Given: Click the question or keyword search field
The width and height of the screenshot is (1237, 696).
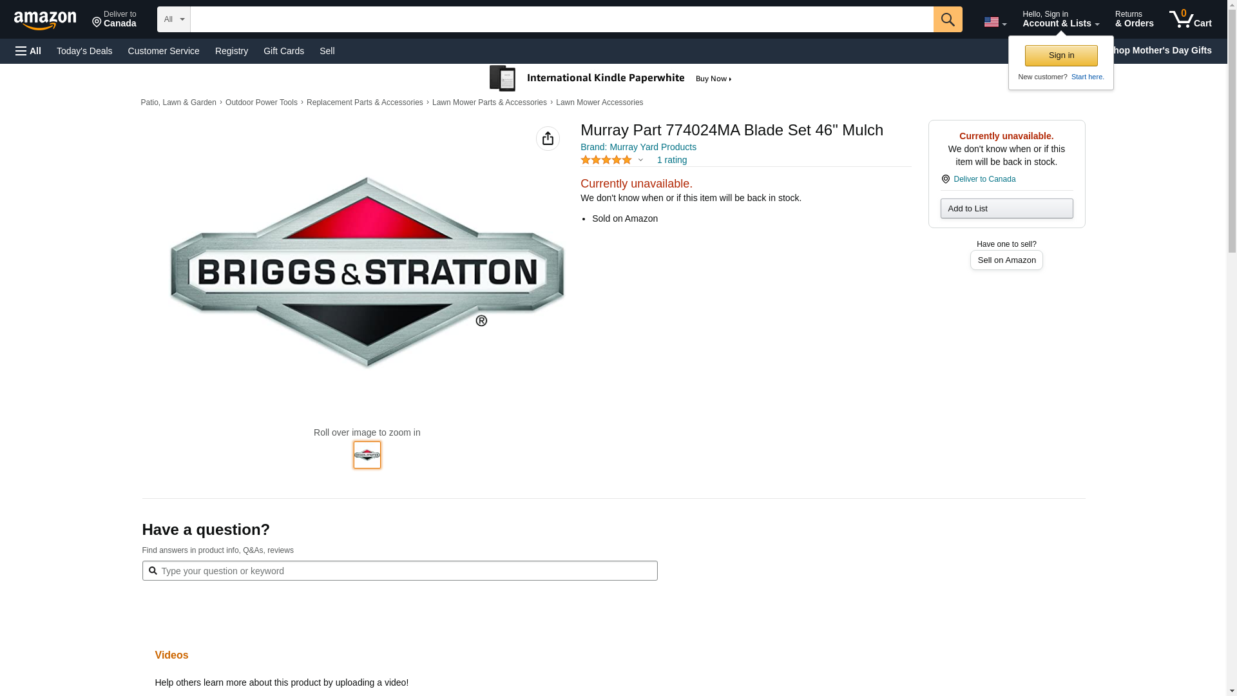Looking at the screenshot, I should (406, 571).
